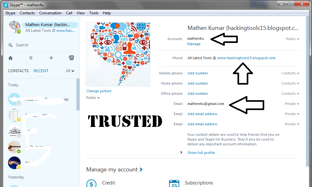Screen dimensions: 312x187
Task: Click the Subscriptions heading
Action: pos(199,183)
